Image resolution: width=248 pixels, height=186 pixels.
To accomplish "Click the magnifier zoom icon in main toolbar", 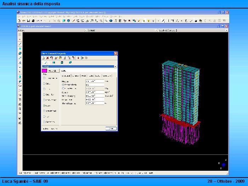I will pyautogui.click(x=102, y=21).
